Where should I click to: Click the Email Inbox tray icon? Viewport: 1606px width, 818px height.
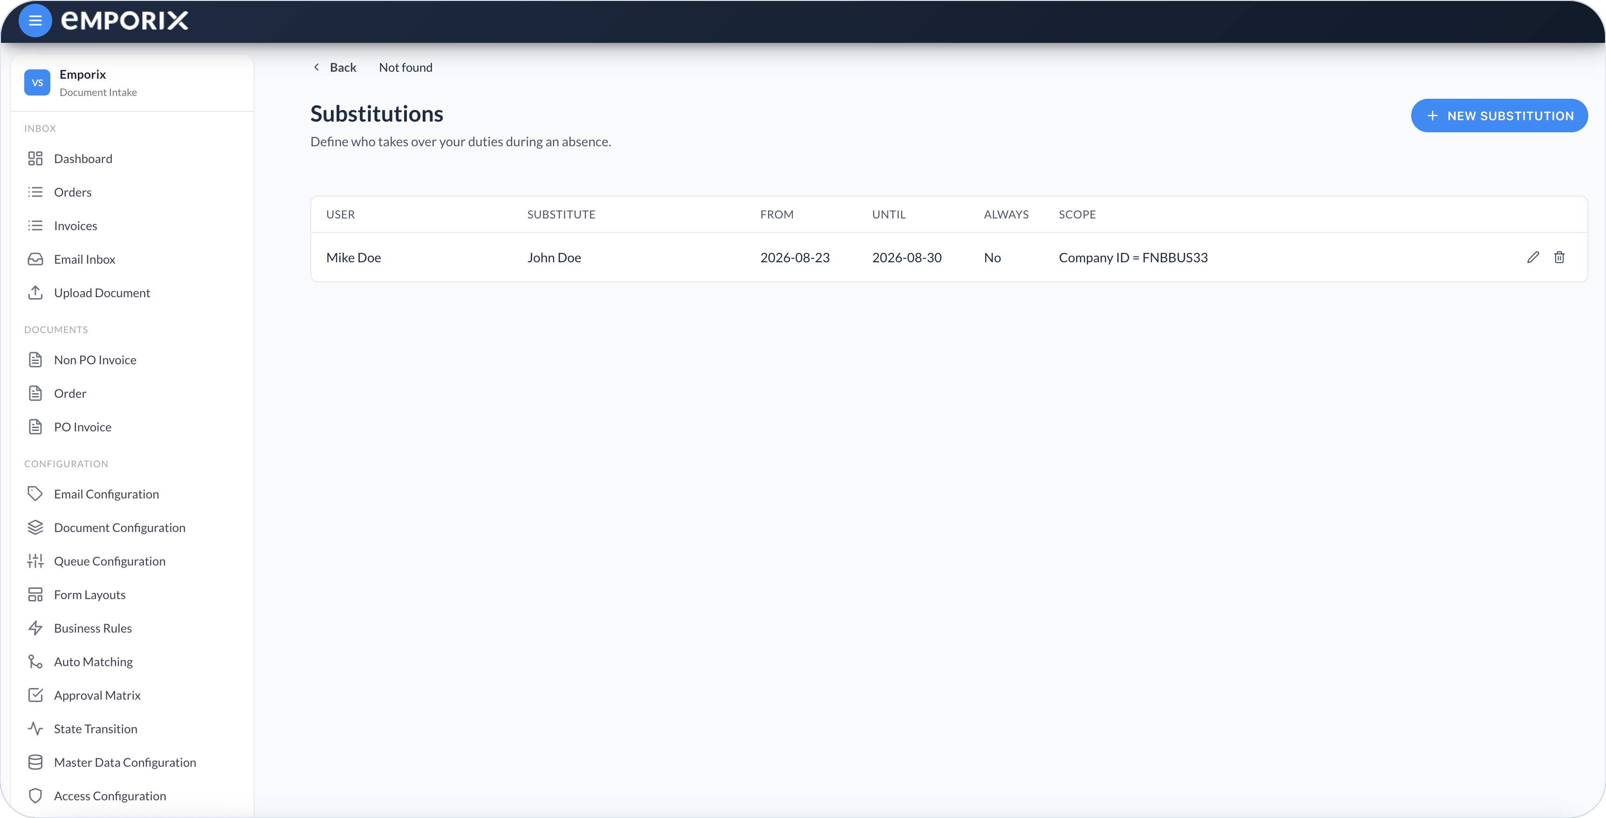[x=35, y=259]
